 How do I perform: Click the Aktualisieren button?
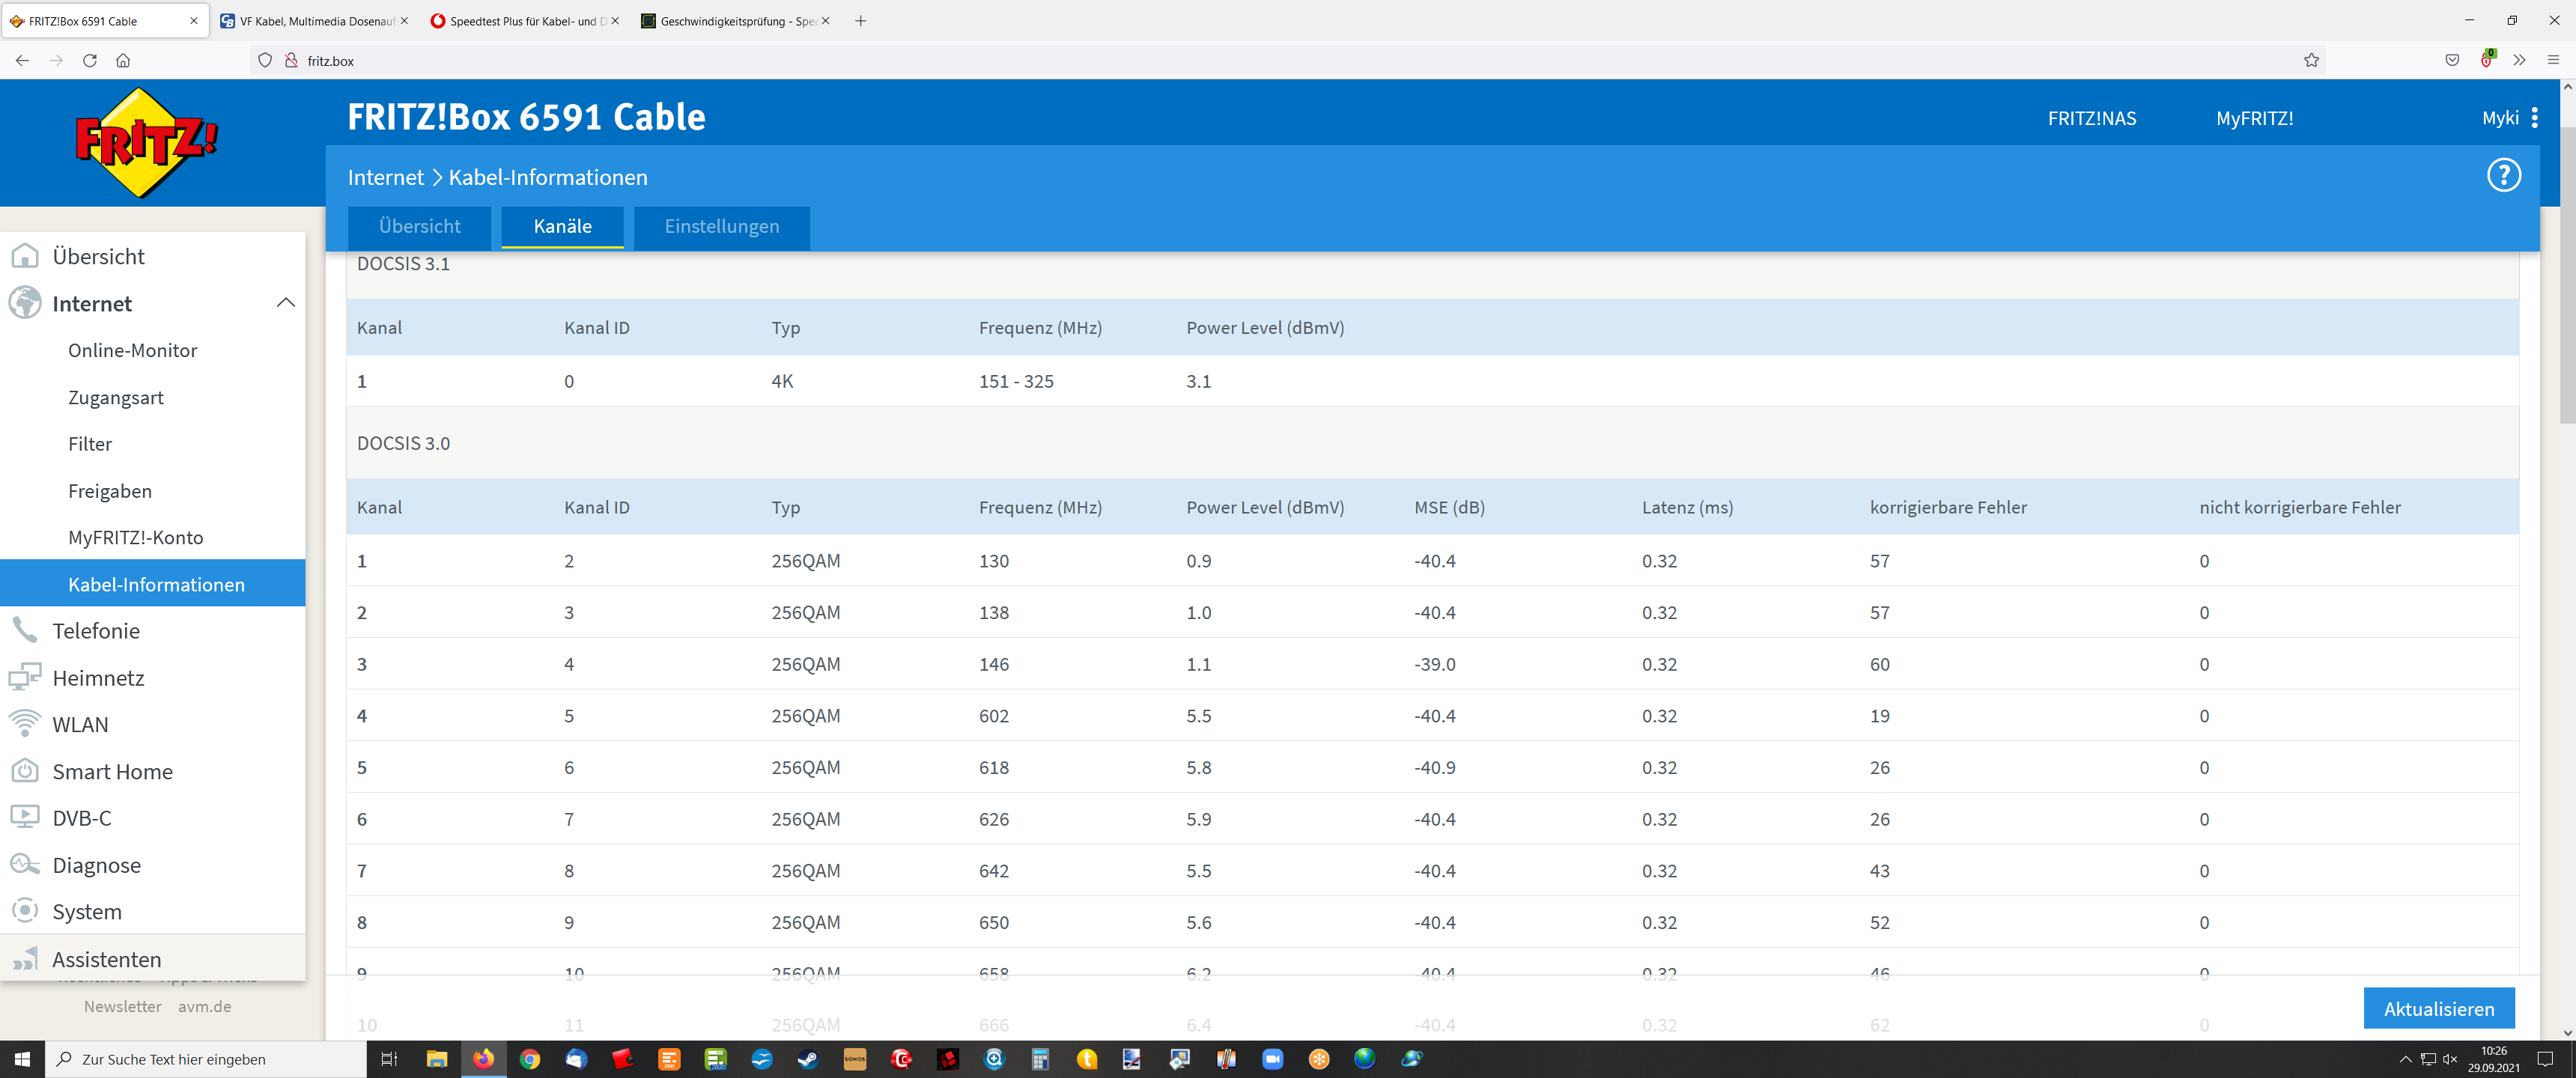click(x=2438, y=1008)
